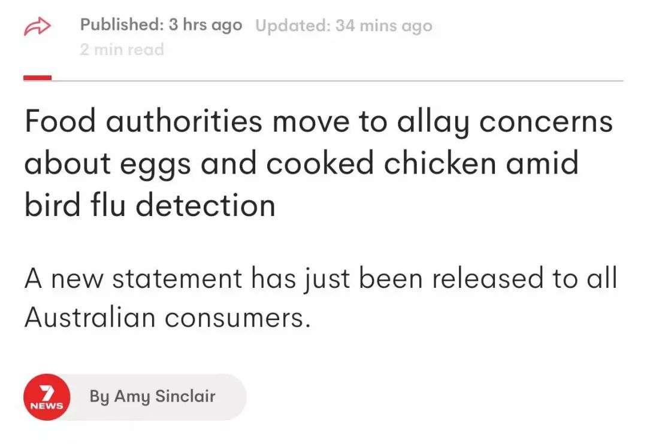Click the words "bird flu detection" in the headline

click(150, 205)
